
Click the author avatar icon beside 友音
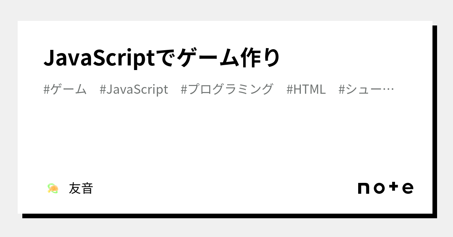click(53, 188)
